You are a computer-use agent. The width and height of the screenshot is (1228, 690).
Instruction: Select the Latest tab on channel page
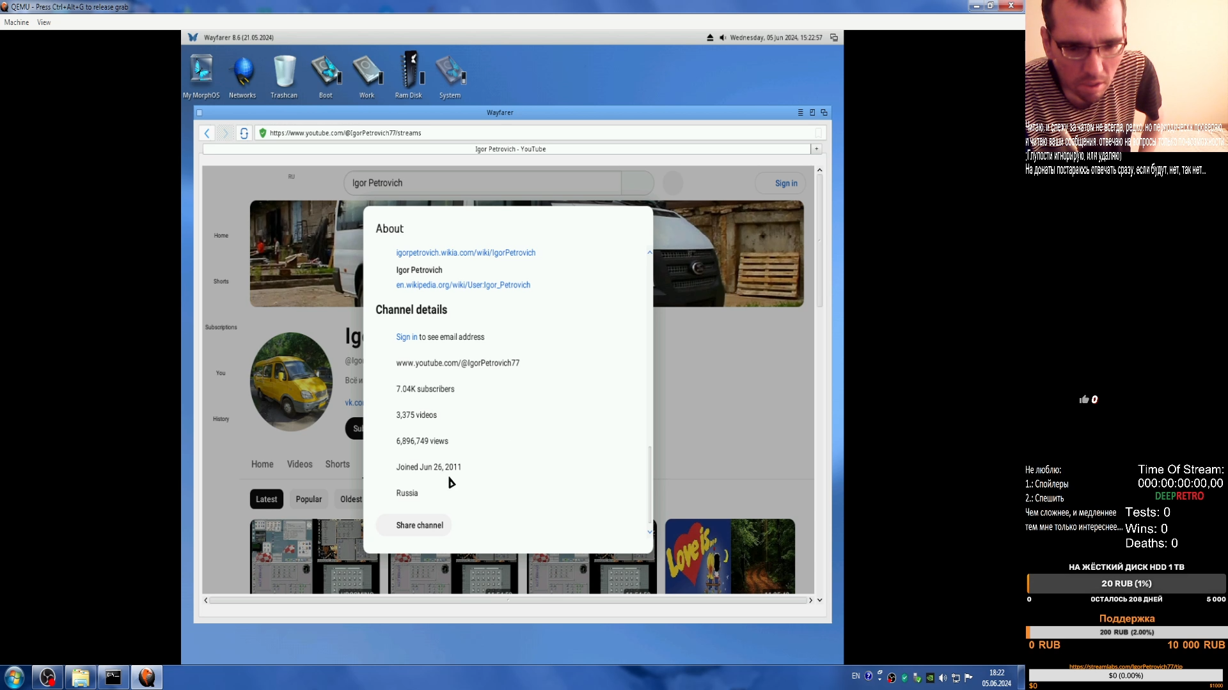pos(267,499)
